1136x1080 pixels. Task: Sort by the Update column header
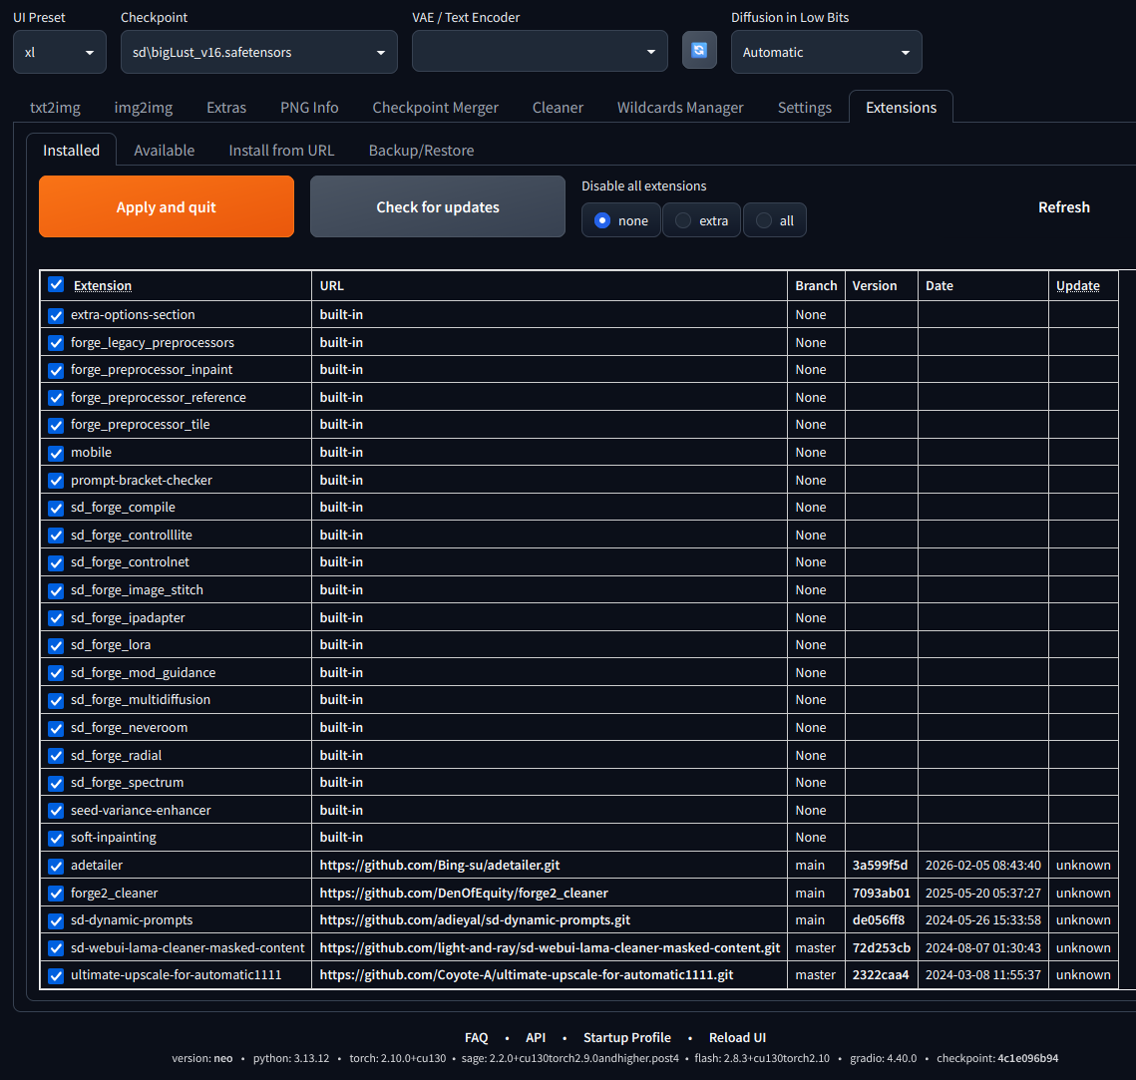tap(1077, 285)
